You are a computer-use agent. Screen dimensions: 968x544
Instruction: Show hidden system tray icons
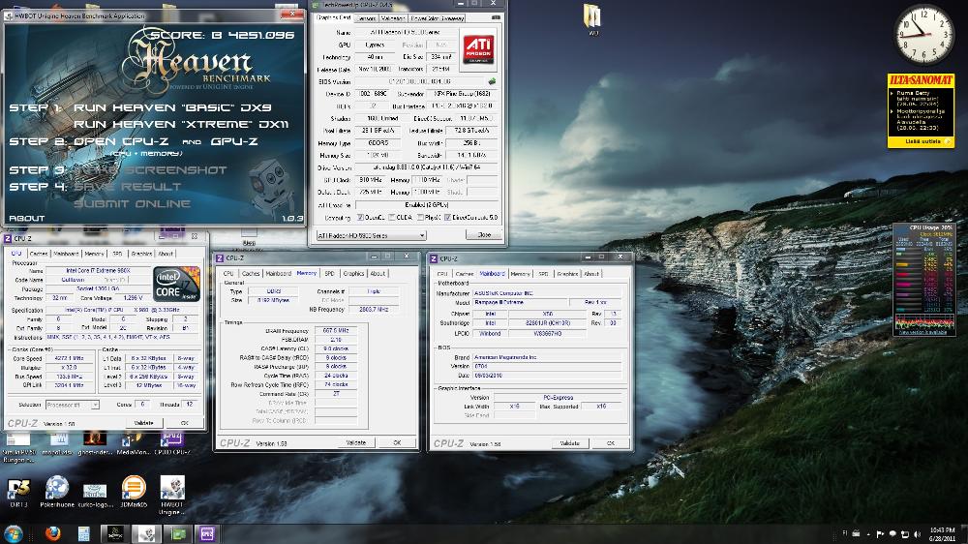tap(868, 534)
